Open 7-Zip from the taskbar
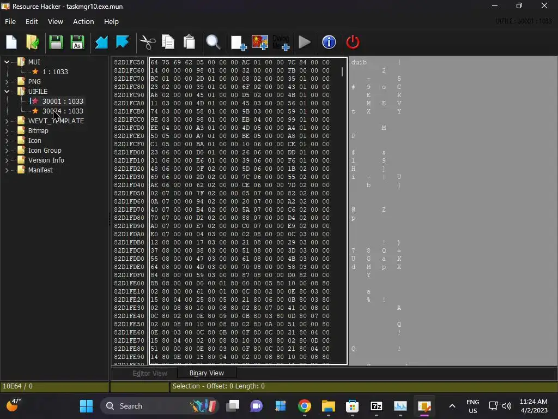 [377, 406]
